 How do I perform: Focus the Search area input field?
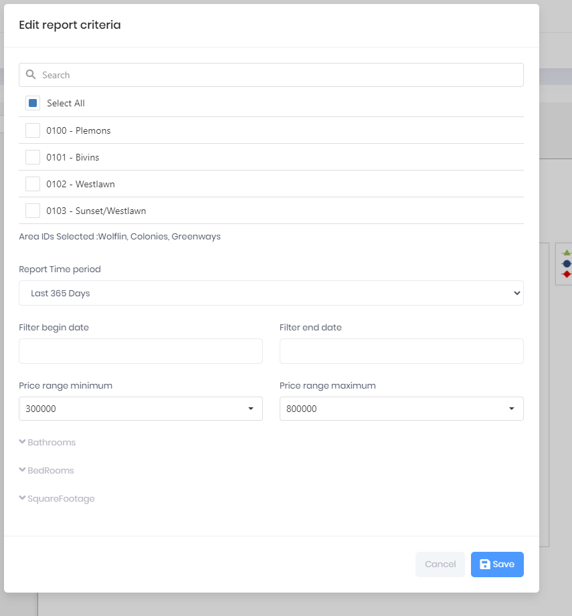[271, 75]
